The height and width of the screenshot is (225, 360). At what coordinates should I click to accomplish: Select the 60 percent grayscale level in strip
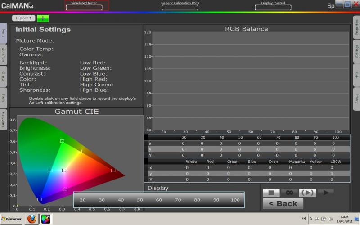coord(159,200)
